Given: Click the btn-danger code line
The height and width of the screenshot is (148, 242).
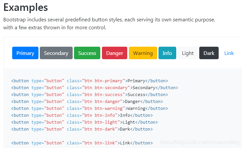Looking at the screenshot, I should pyautogui.click(x=87, y=101).
